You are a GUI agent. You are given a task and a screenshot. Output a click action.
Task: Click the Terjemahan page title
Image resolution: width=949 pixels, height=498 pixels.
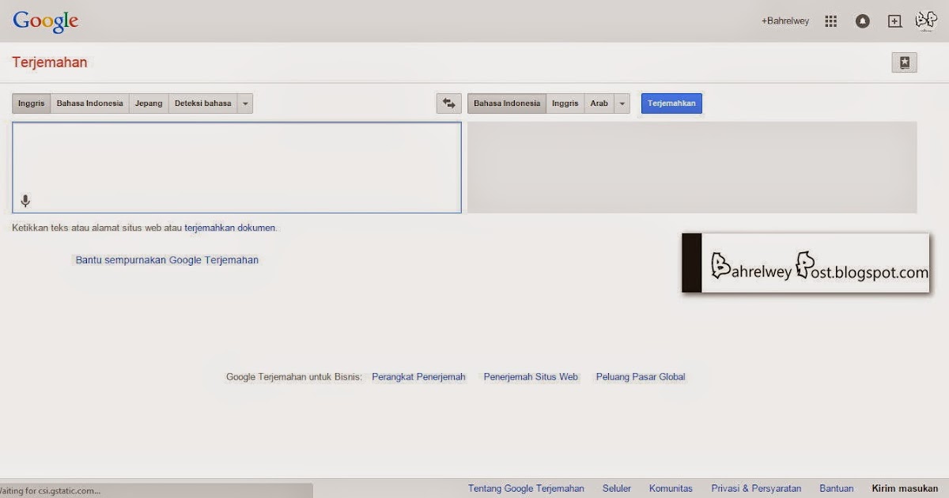[50, 62]
